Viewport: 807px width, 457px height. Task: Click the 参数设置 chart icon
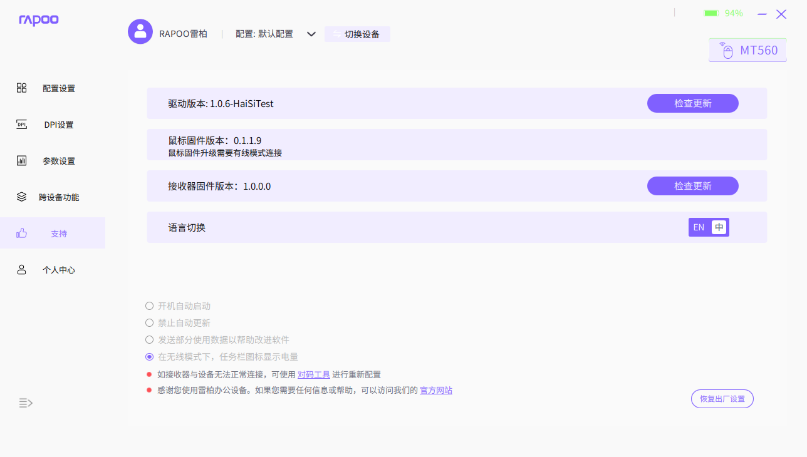pos(21,161)
